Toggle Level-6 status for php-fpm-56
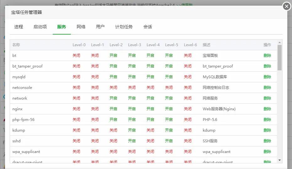The image size is (292, 169). (x=188, y=120)
